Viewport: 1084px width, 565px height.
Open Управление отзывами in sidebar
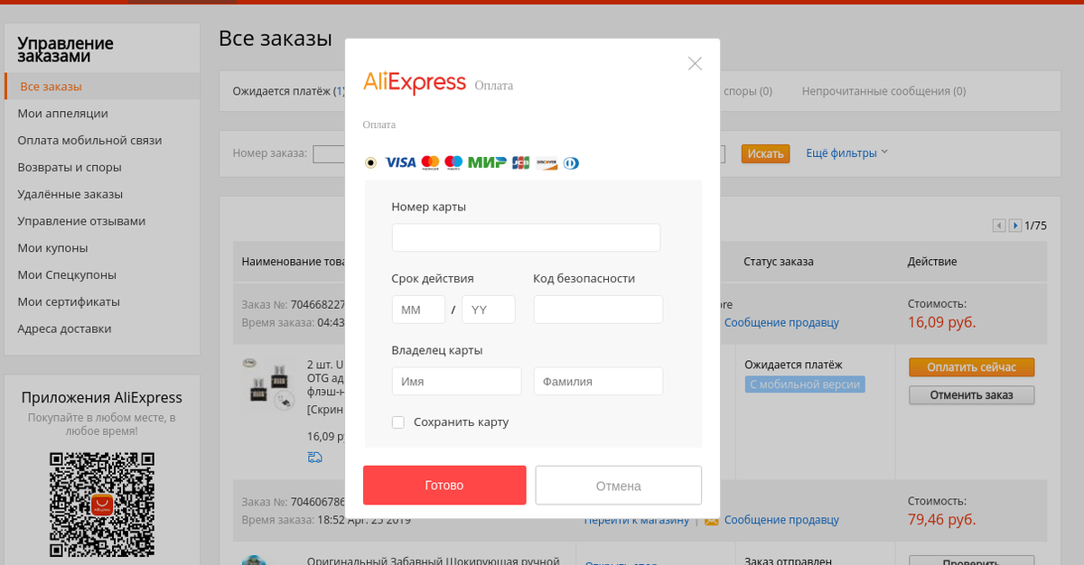pos(81,220)
